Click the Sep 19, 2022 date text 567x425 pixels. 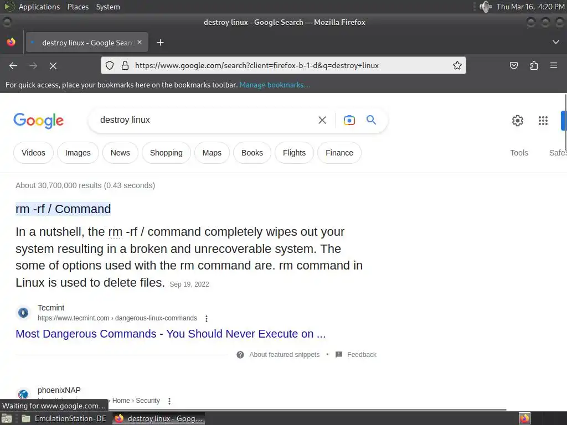189,284
